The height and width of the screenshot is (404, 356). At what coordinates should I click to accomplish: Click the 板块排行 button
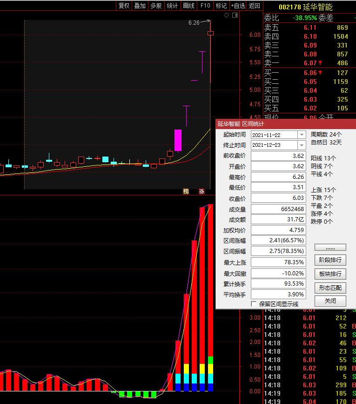pyautogui.click(x=330, y=274)
